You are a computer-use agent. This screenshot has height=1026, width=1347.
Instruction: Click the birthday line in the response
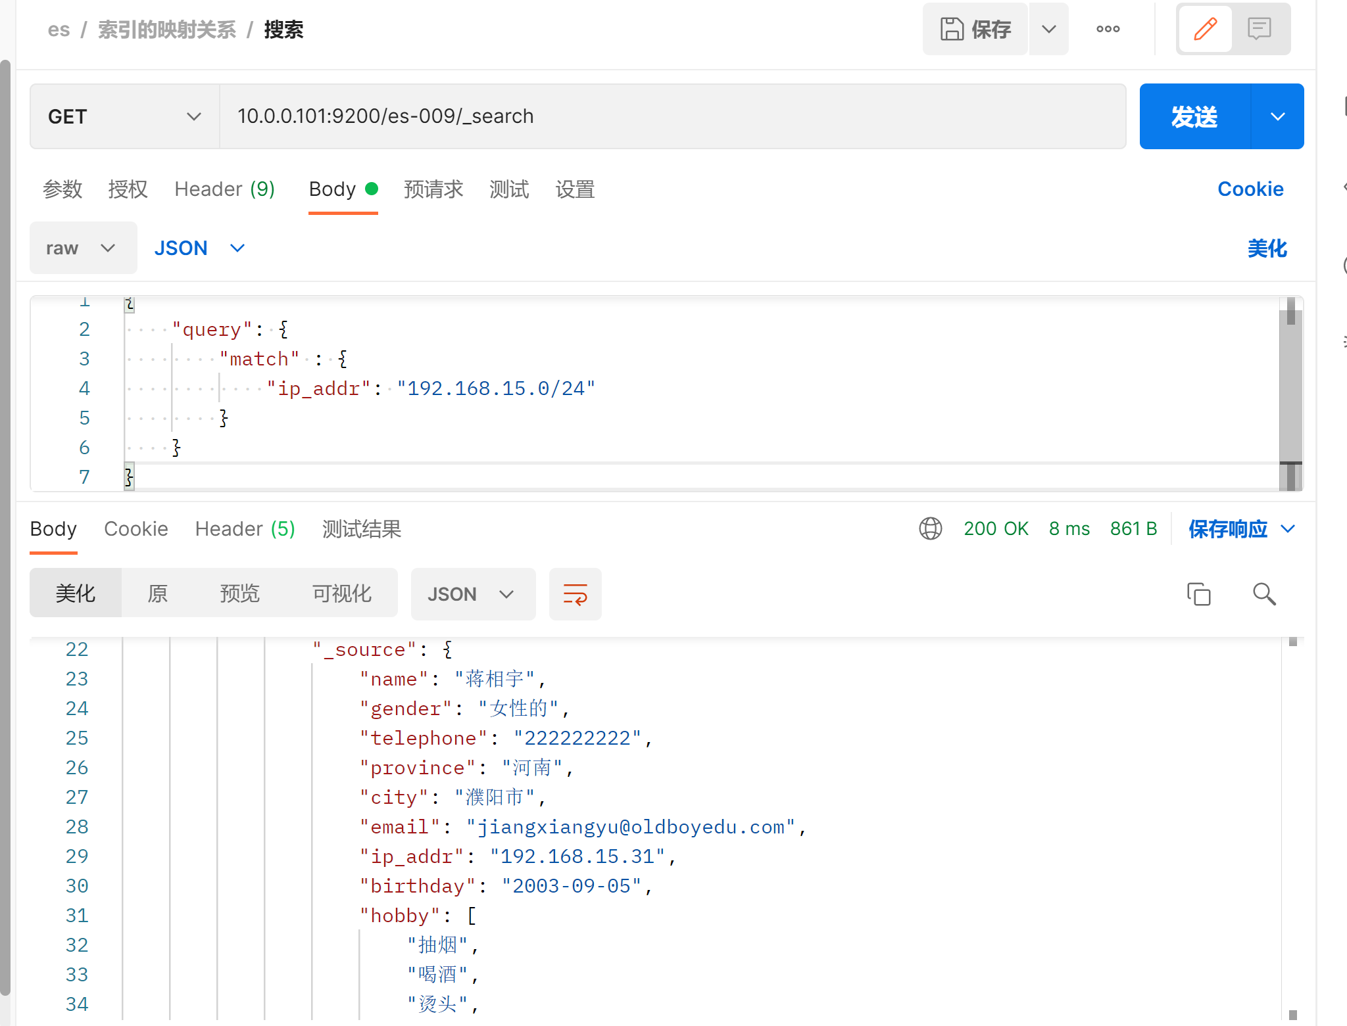click(506, 886)
